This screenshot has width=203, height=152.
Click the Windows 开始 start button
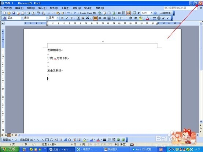tap(10, 149)
